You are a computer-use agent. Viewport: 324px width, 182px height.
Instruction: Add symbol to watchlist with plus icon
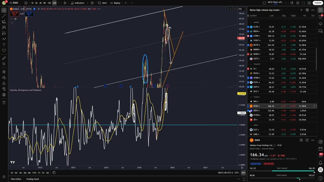click(301, 10)
